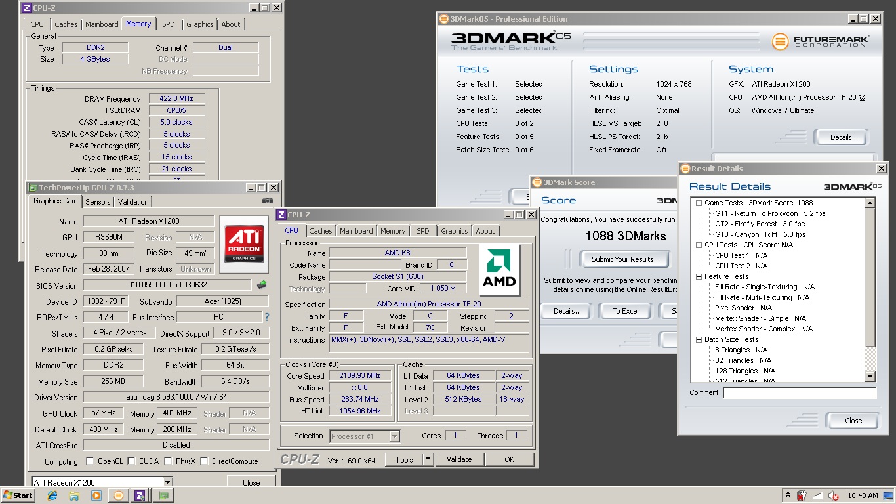Toggle the OpenCL checkbox in GPU-Z
Screen dimensions: 896x504
90,461
